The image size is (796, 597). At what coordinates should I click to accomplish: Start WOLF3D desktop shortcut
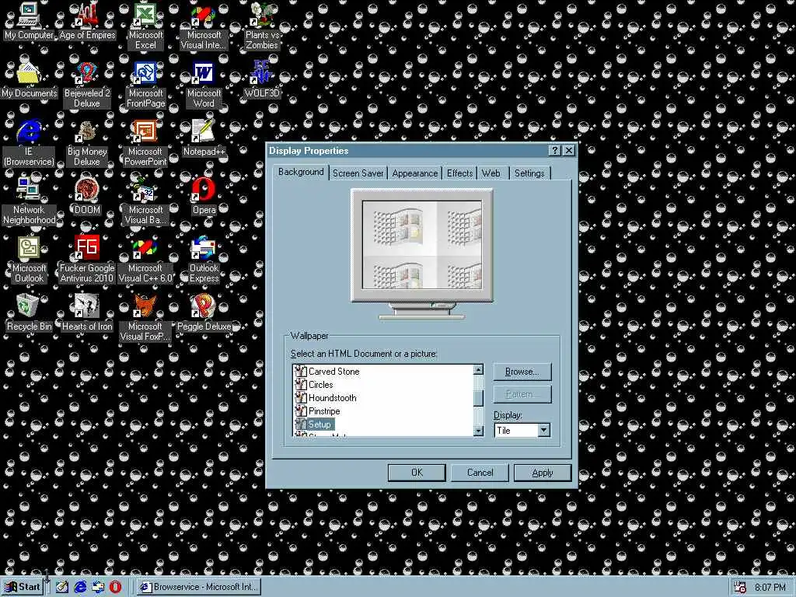pos(262,80)
